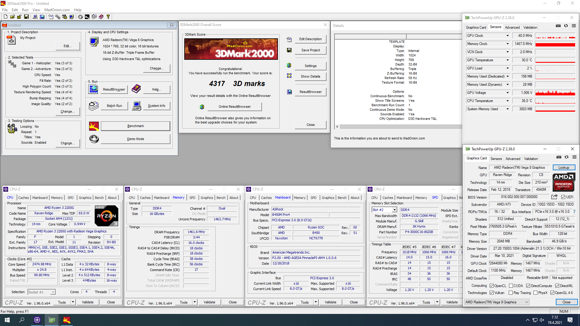
Task: Click the camera icon in GPU-Z Graphics Card window
Action: (559, 157)
